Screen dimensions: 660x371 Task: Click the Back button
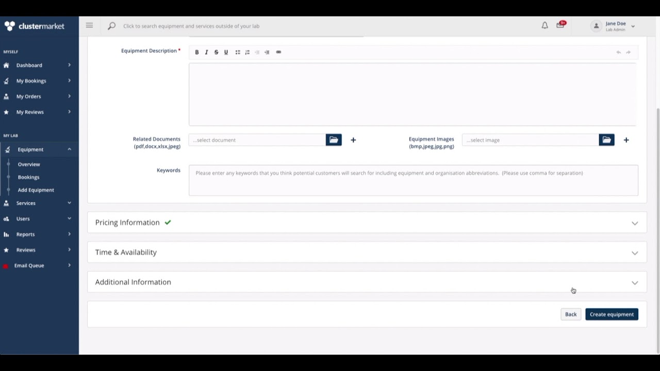point(571,314)
